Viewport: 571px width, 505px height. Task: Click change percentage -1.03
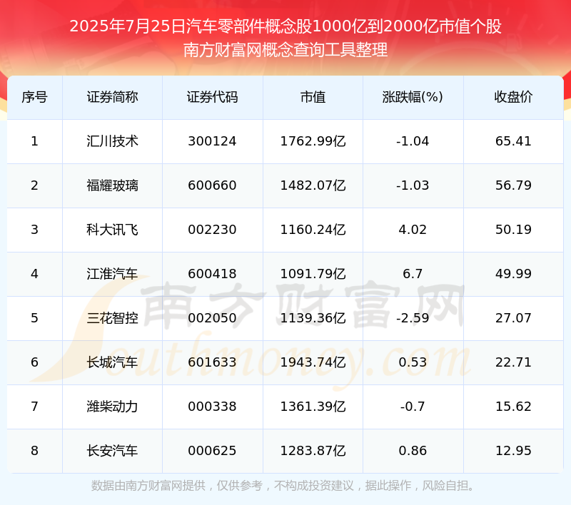coord(413,185)
